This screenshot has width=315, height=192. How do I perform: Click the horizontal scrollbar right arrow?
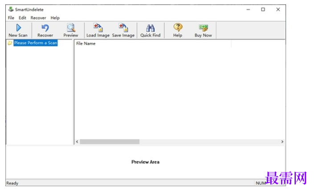[282, 142]
